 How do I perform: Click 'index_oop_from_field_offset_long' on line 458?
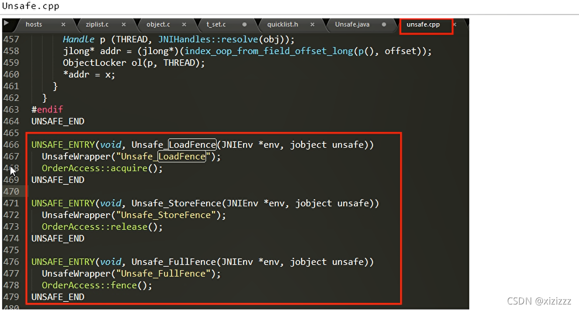click(269, 51)
